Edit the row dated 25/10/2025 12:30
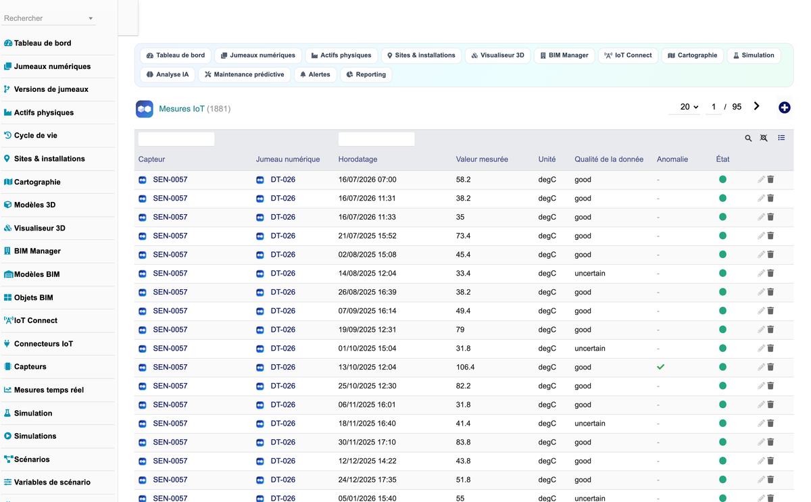This screenshot has width=811, height=502. pos(761,386)
